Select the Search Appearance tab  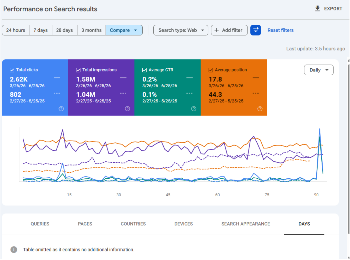(x=246, y=224)
